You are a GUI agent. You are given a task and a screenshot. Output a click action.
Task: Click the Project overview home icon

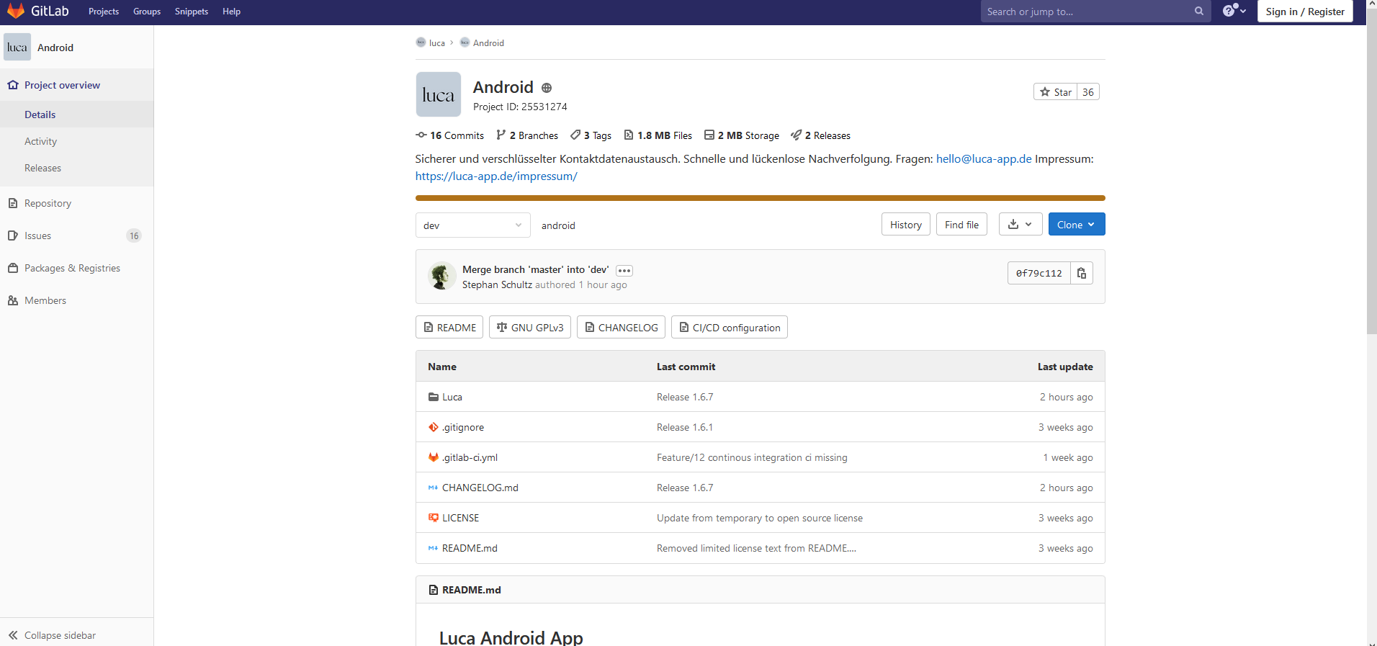click(13, 85)
